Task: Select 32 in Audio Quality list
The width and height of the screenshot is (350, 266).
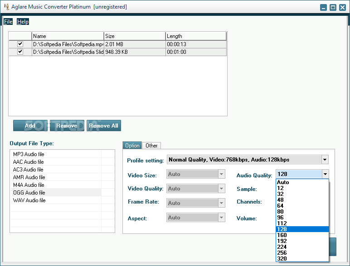Action: 302,194
